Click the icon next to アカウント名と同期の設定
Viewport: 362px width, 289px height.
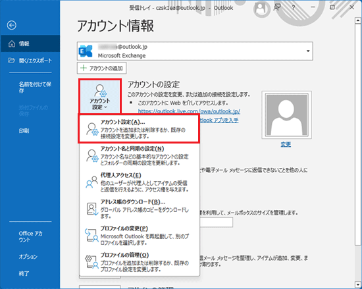tap(92, 155)
